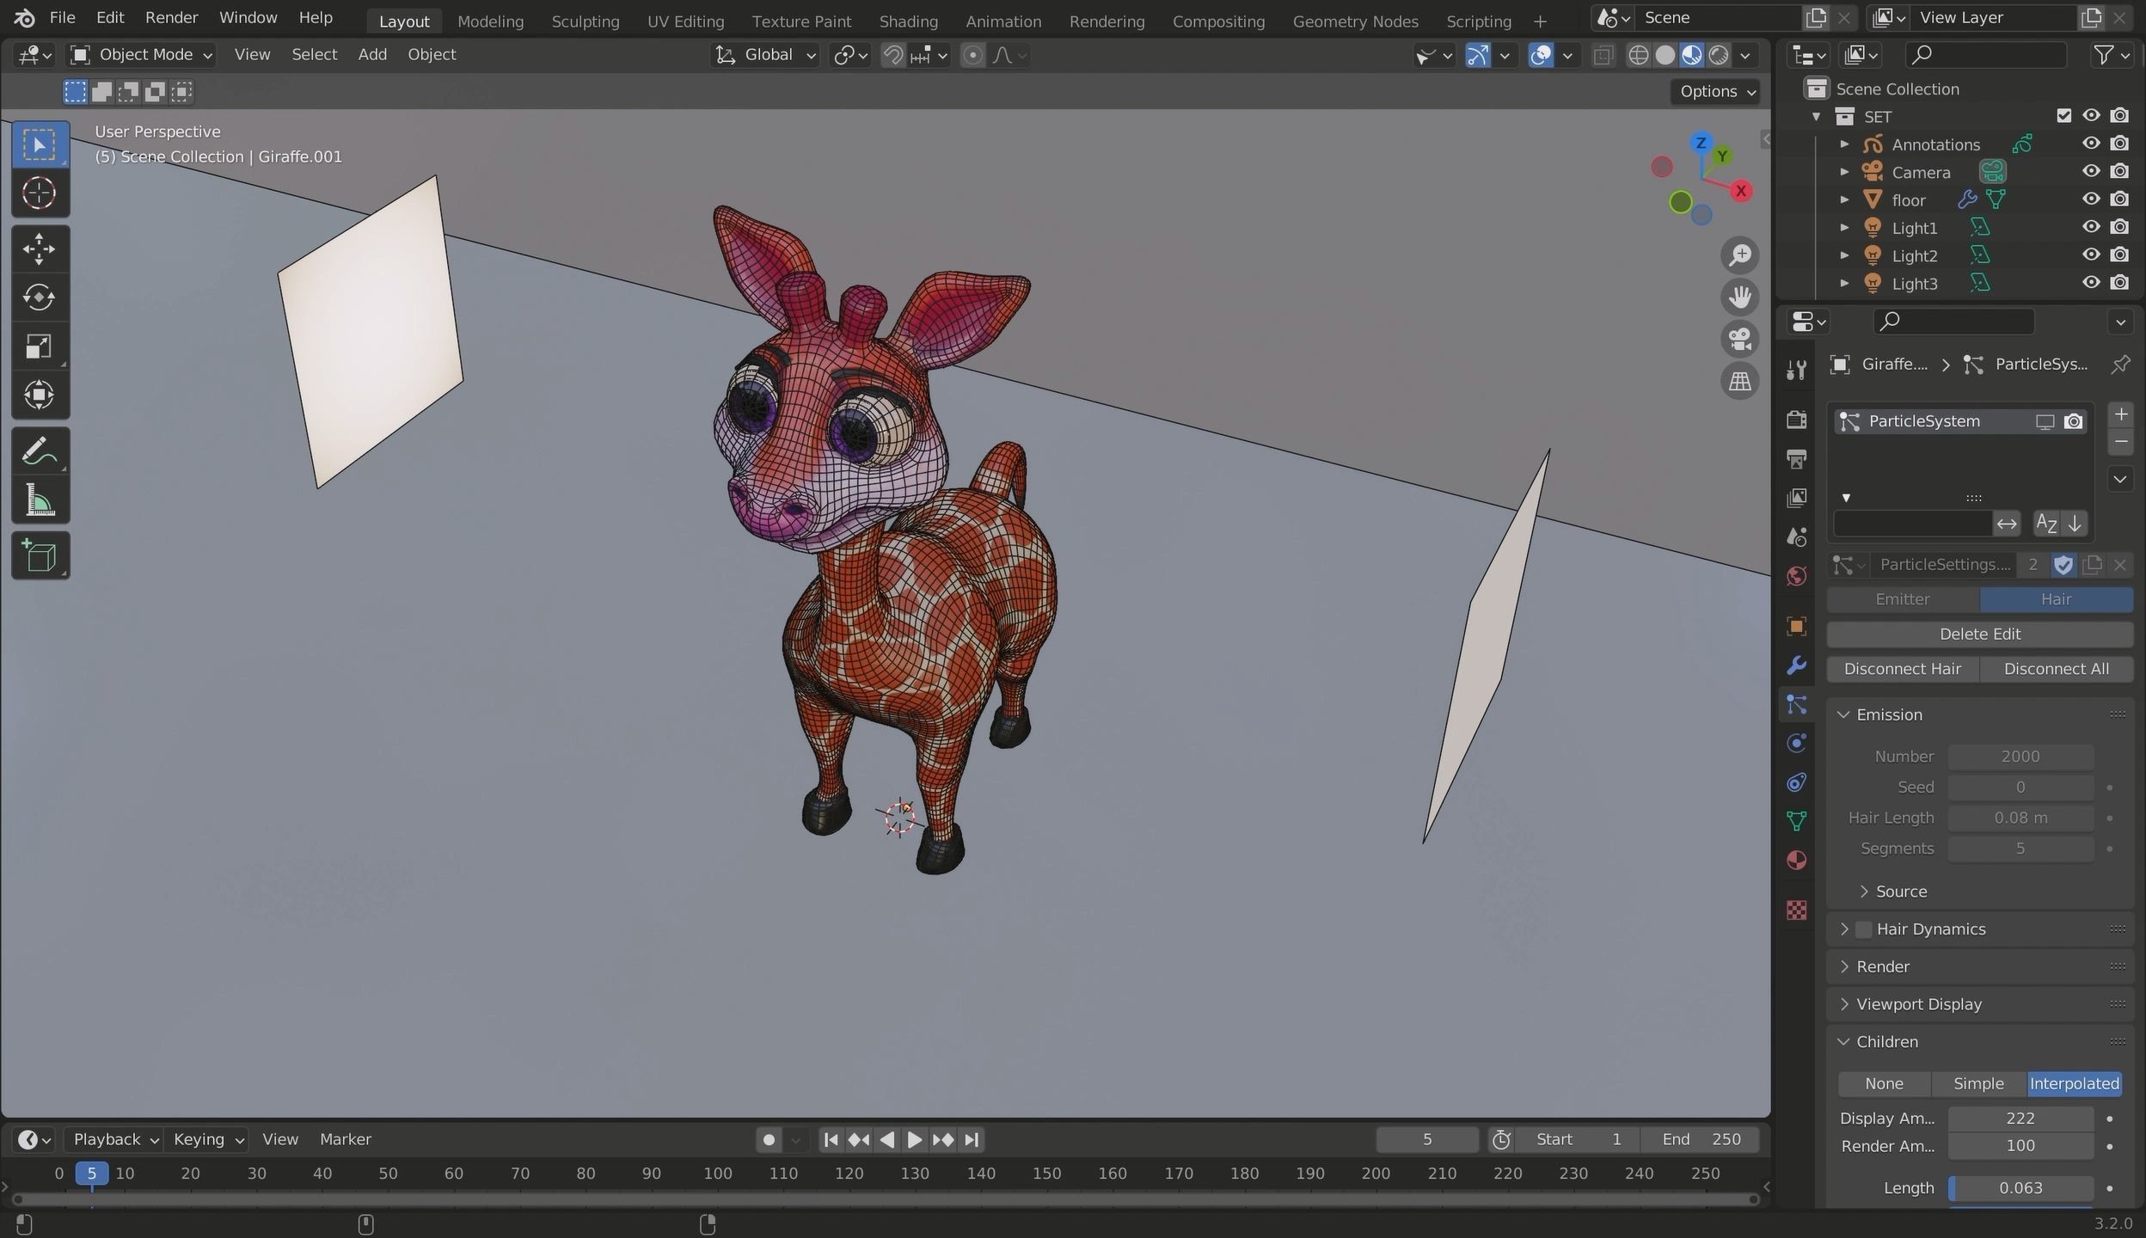Open the Modifiers properties tab
This screenshot has height=1238, width=2146.
[1796, 665]
